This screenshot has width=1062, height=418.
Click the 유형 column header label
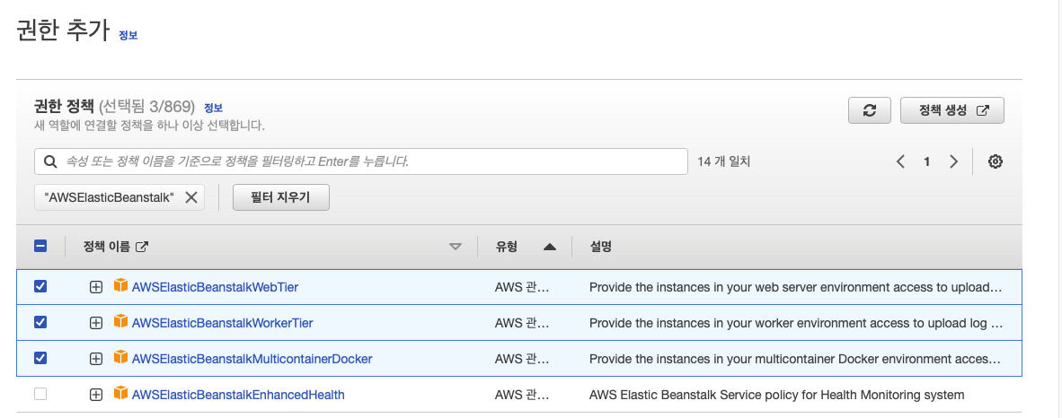click(x=507, y=247)
